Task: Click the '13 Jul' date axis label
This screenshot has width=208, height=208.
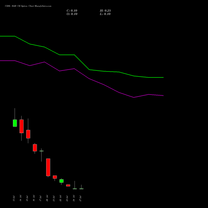Action: [x=14, y=198]
